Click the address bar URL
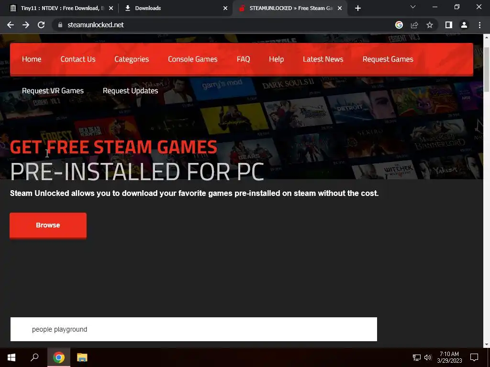This screenshot has width=490, height=367. (x=96, y=25)
